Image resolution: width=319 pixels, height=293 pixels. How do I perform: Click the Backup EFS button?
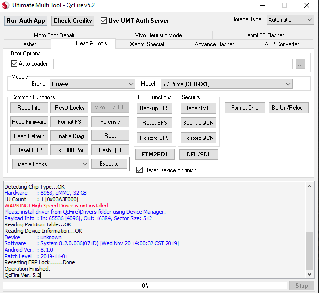(154, 108)
